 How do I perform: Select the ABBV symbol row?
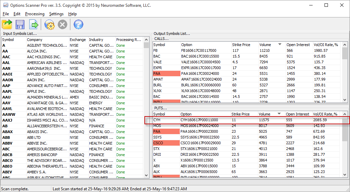coord(72,143)
